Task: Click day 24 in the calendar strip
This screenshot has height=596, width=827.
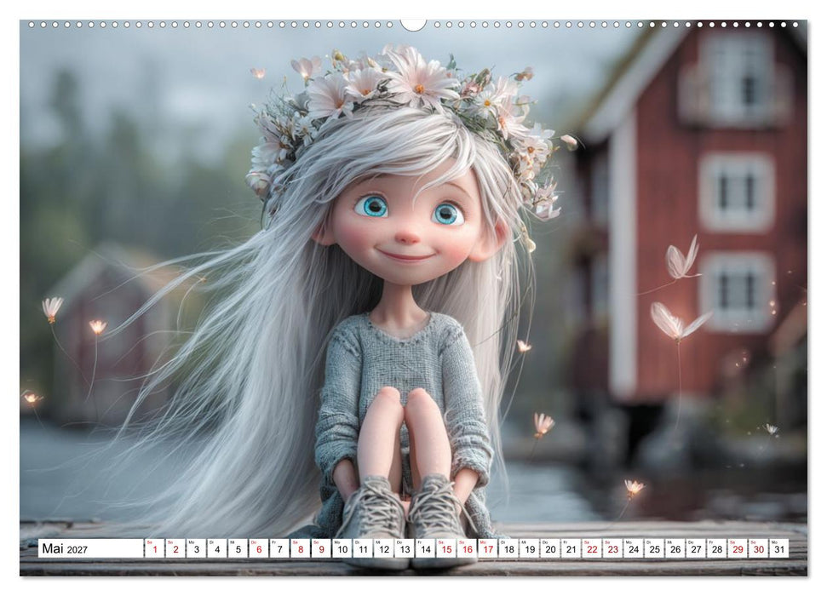Action: click(x=634, y=548)
